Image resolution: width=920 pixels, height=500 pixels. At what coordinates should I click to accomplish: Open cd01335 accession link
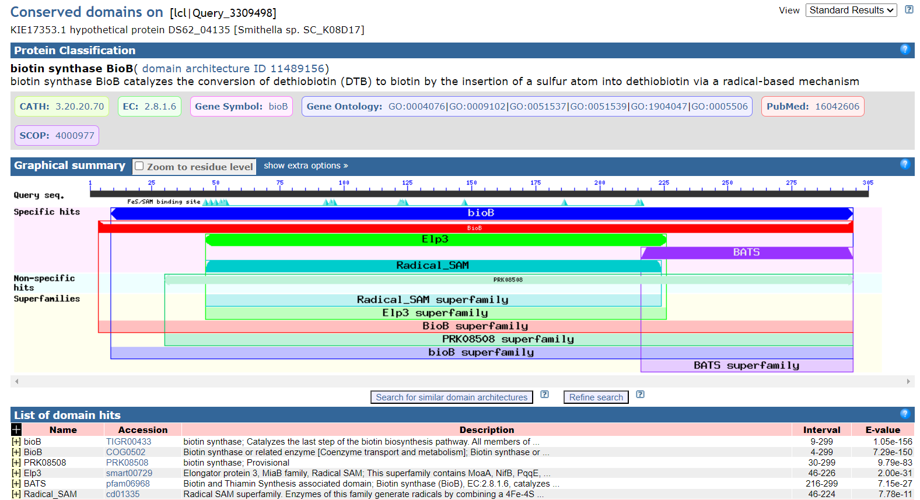pyautogui.click(x=123, y=494)
